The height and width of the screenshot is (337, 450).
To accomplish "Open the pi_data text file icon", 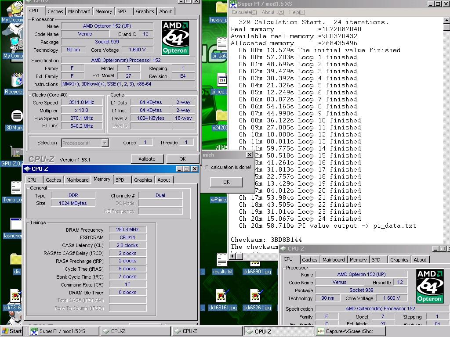I will pos(221,44).
